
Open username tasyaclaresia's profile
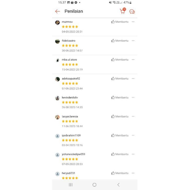(70, 116)
